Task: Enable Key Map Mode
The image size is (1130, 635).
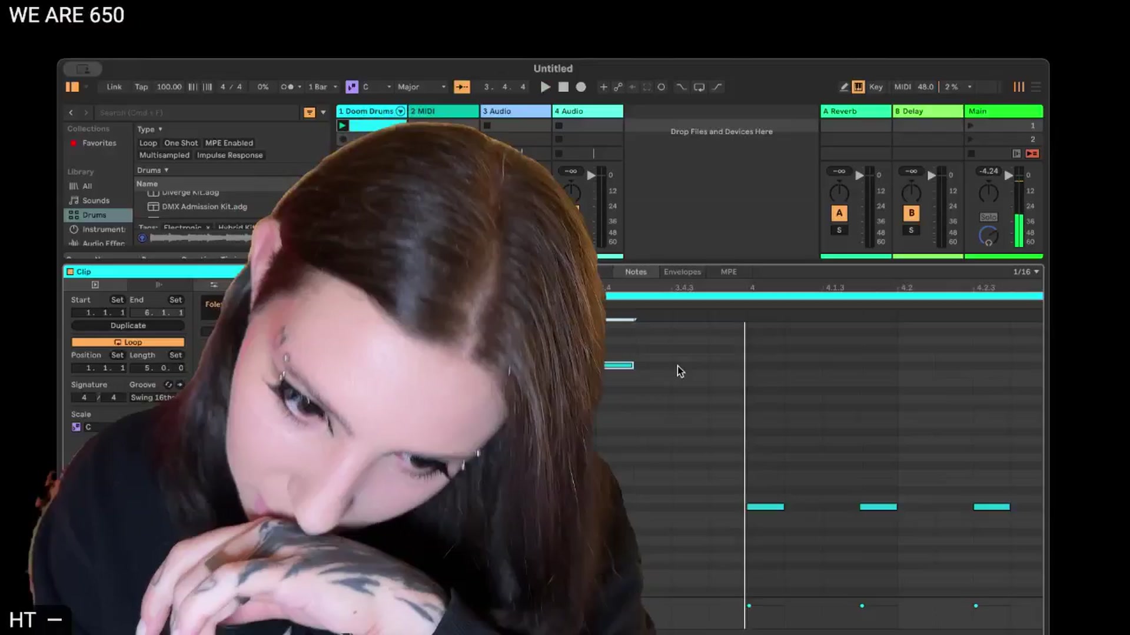Action: [x=876, y=87]
